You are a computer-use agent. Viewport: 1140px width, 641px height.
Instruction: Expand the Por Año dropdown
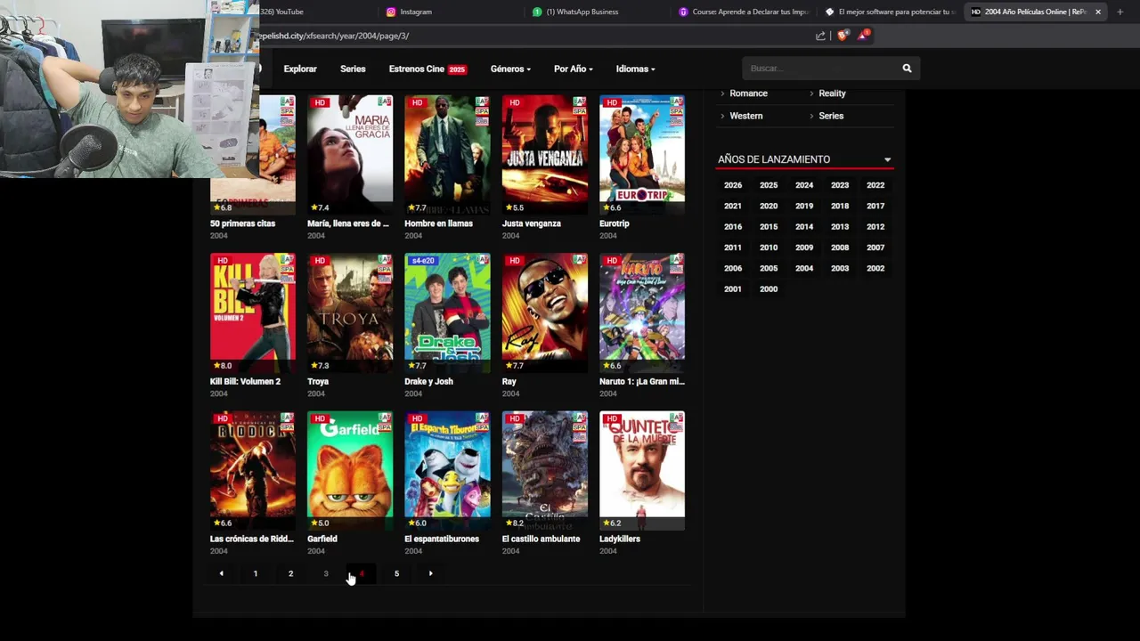click(574, 69)
